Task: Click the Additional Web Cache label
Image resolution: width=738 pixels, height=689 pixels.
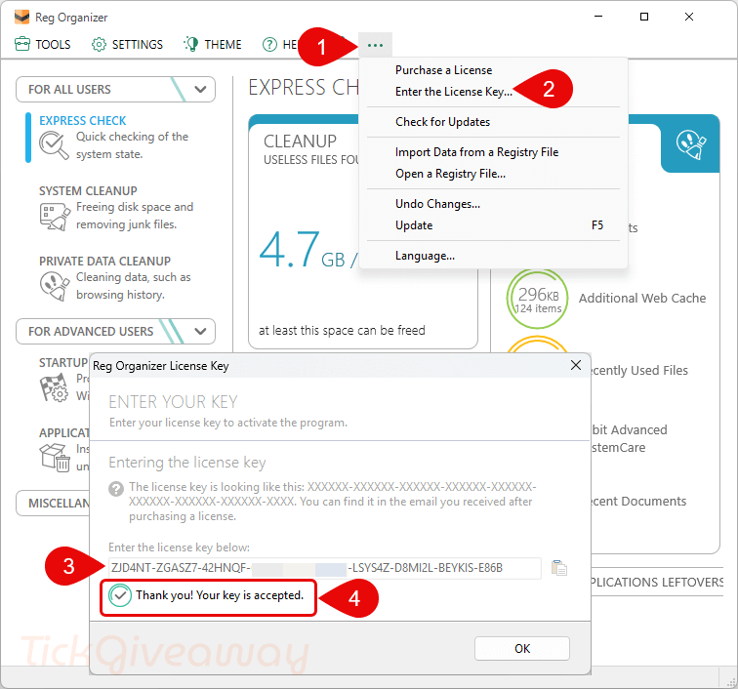Action: pyautogui.click(x=642, y=299)
